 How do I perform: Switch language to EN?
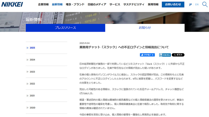[197, 4]
